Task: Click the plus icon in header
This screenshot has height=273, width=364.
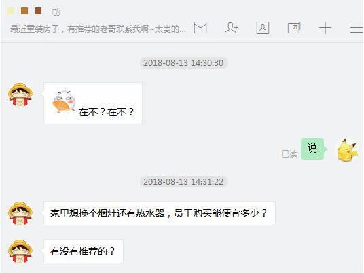Action: coord(325,28)
